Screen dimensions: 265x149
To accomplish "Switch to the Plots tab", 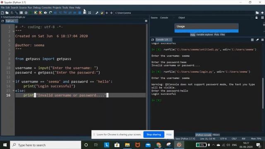I will 217,35.
